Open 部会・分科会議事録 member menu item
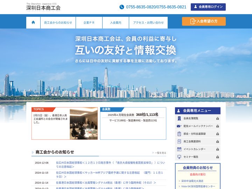 coord(198,134)
